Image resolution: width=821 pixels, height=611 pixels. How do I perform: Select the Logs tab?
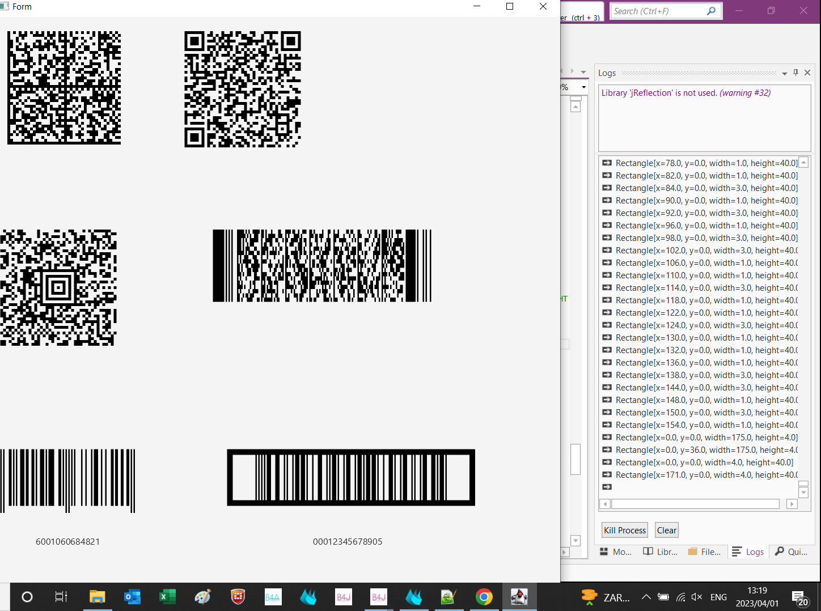click(748, 551)
